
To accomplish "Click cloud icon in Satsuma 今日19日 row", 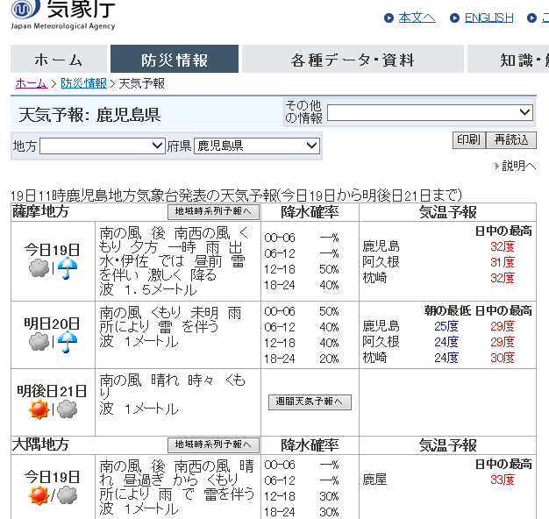I will tap(39, 268).
